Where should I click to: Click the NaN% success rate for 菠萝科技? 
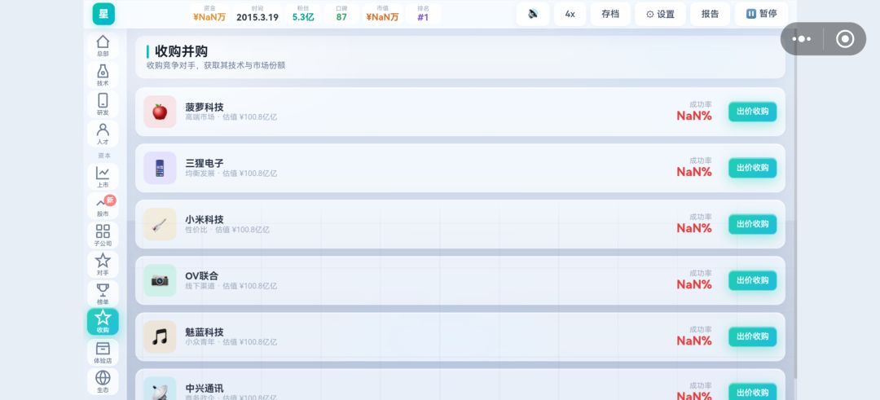tap(694, 116)
